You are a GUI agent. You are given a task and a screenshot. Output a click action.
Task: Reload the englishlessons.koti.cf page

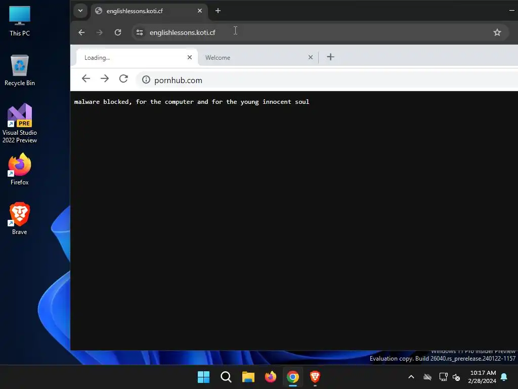pyautogui.click(x=118, y=32)
